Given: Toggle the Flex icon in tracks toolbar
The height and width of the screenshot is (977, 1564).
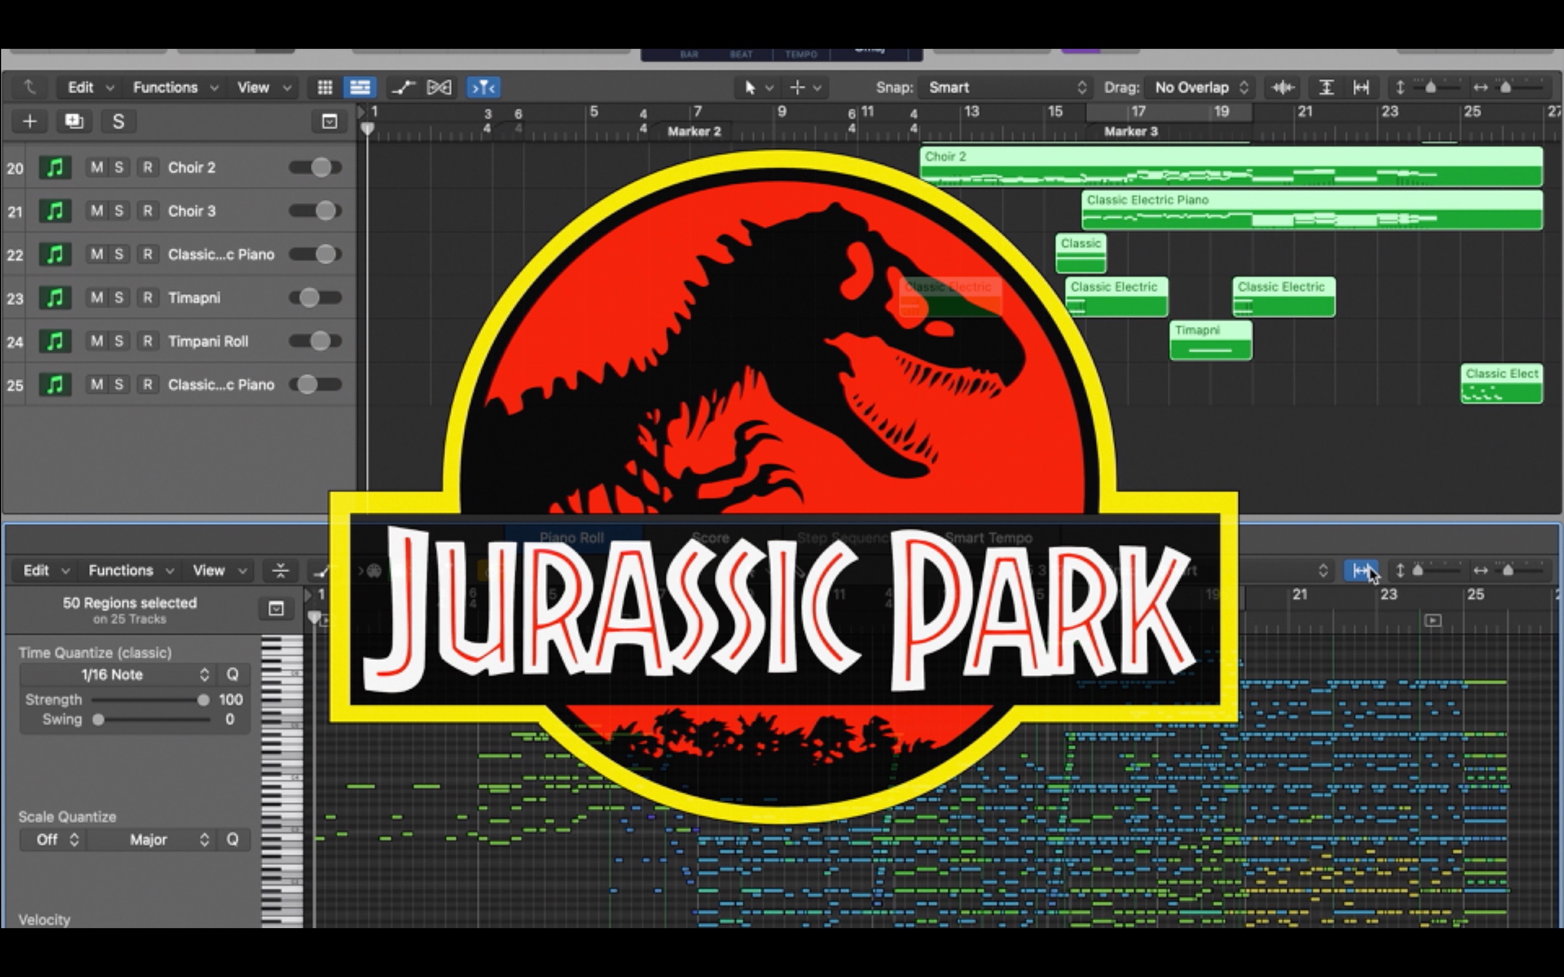Looking at the screenshot, I should click(x=439, y=87).
